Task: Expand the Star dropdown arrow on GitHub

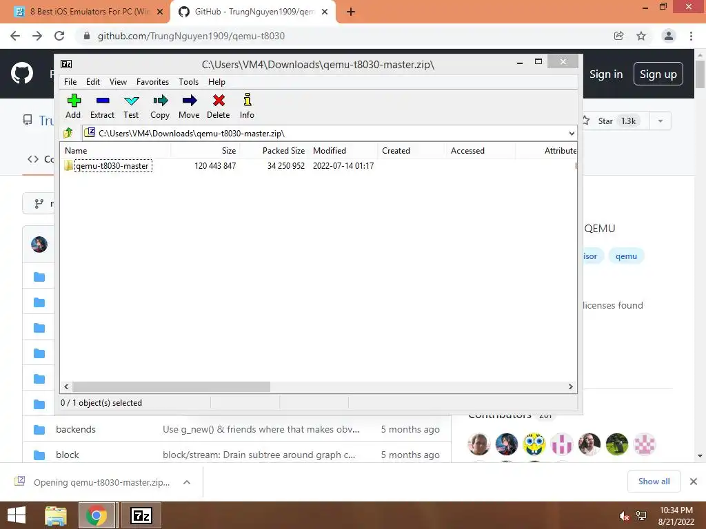Action: point(660,121)
